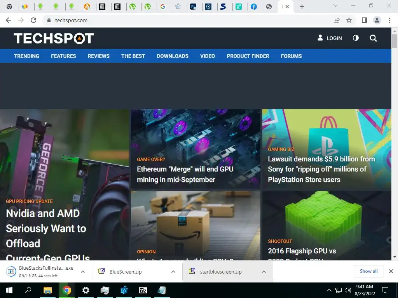
Task: Open the FEATURES section
Action: (x=63, y=56)
